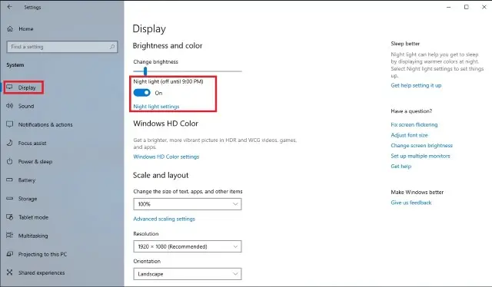Click the Find a setting search box
The width and height of the screenshot is (492, 287).
click(62, 47)
